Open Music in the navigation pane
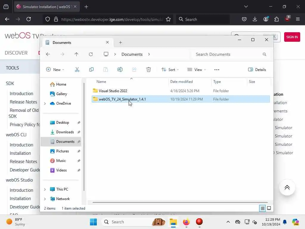Viewport: 305px width, 229px height. (x=61, y=161)
